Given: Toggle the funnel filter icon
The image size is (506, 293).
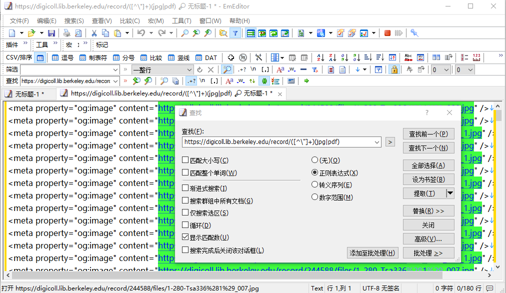Looking at the screenshot, I should click(x=235, y=33).
